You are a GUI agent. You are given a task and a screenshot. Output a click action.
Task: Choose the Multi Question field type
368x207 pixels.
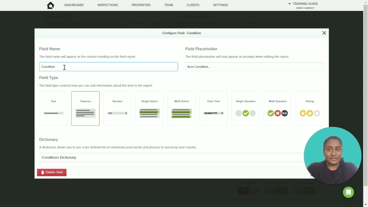(278, 108)
